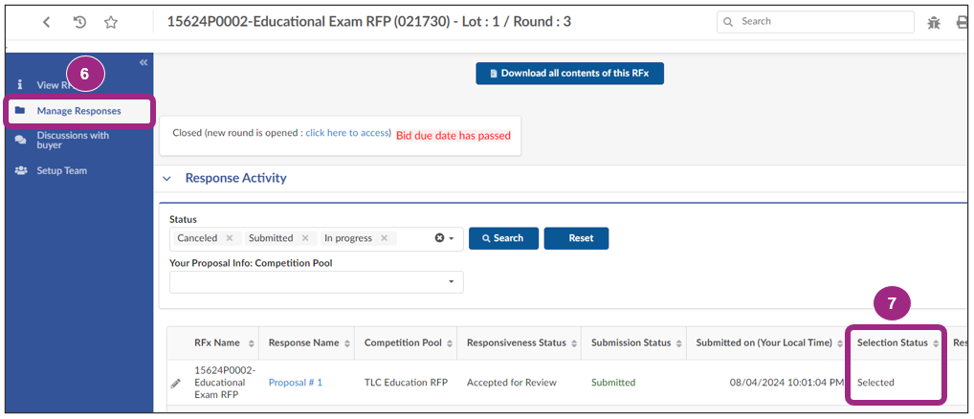This screenshot has width=974, height=419.
Task: Click the back arrow icon
Action: pyautogui.click(x=47, y=22)
